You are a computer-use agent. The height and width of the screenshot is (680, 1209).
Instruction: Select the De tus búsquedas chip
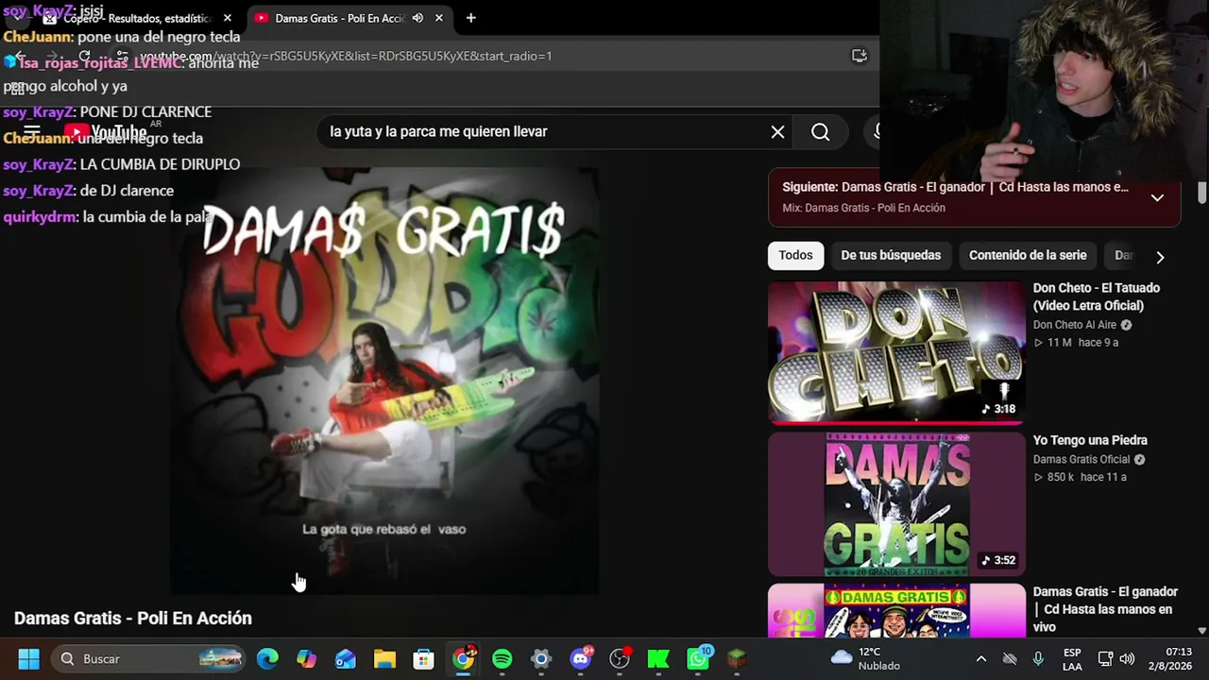pyautogui.click(x=891, y=255)
